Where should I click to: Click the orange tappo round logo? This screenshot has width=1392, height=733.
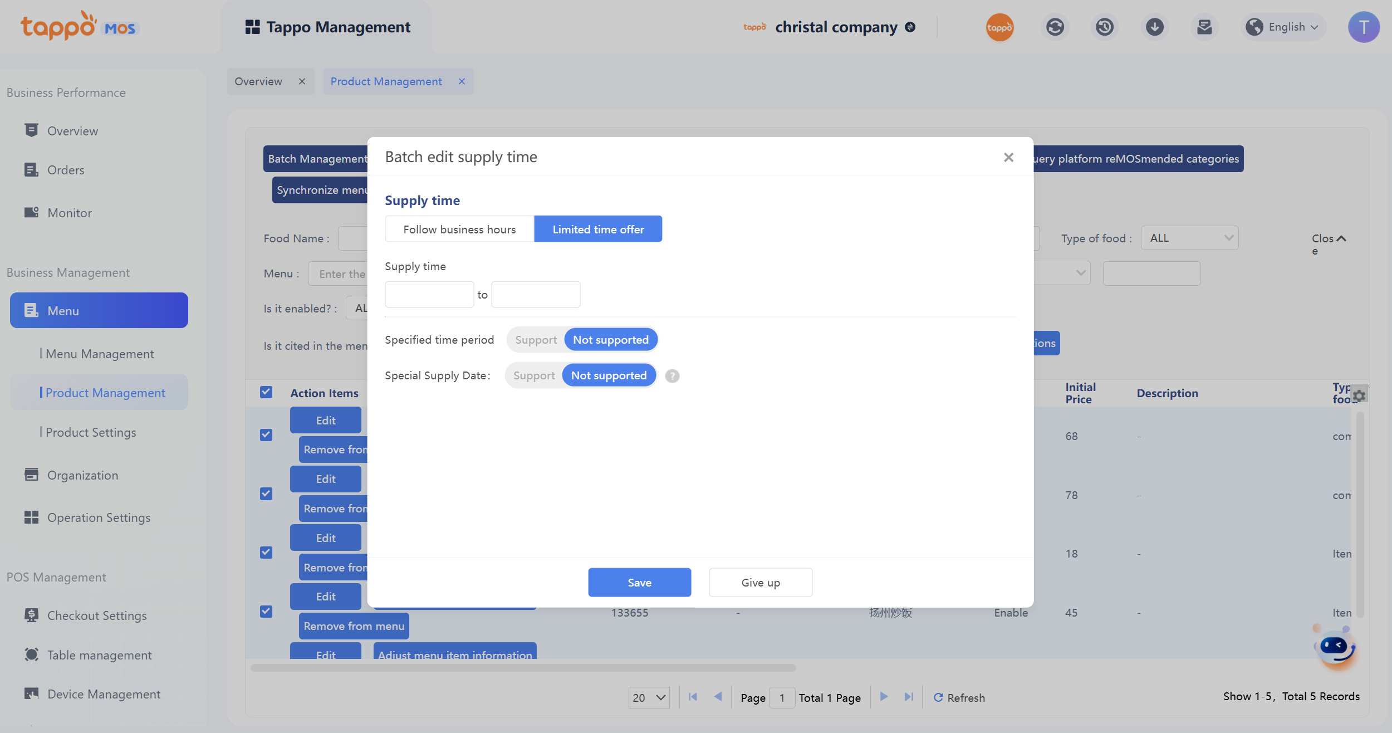(x=999, y=27)
